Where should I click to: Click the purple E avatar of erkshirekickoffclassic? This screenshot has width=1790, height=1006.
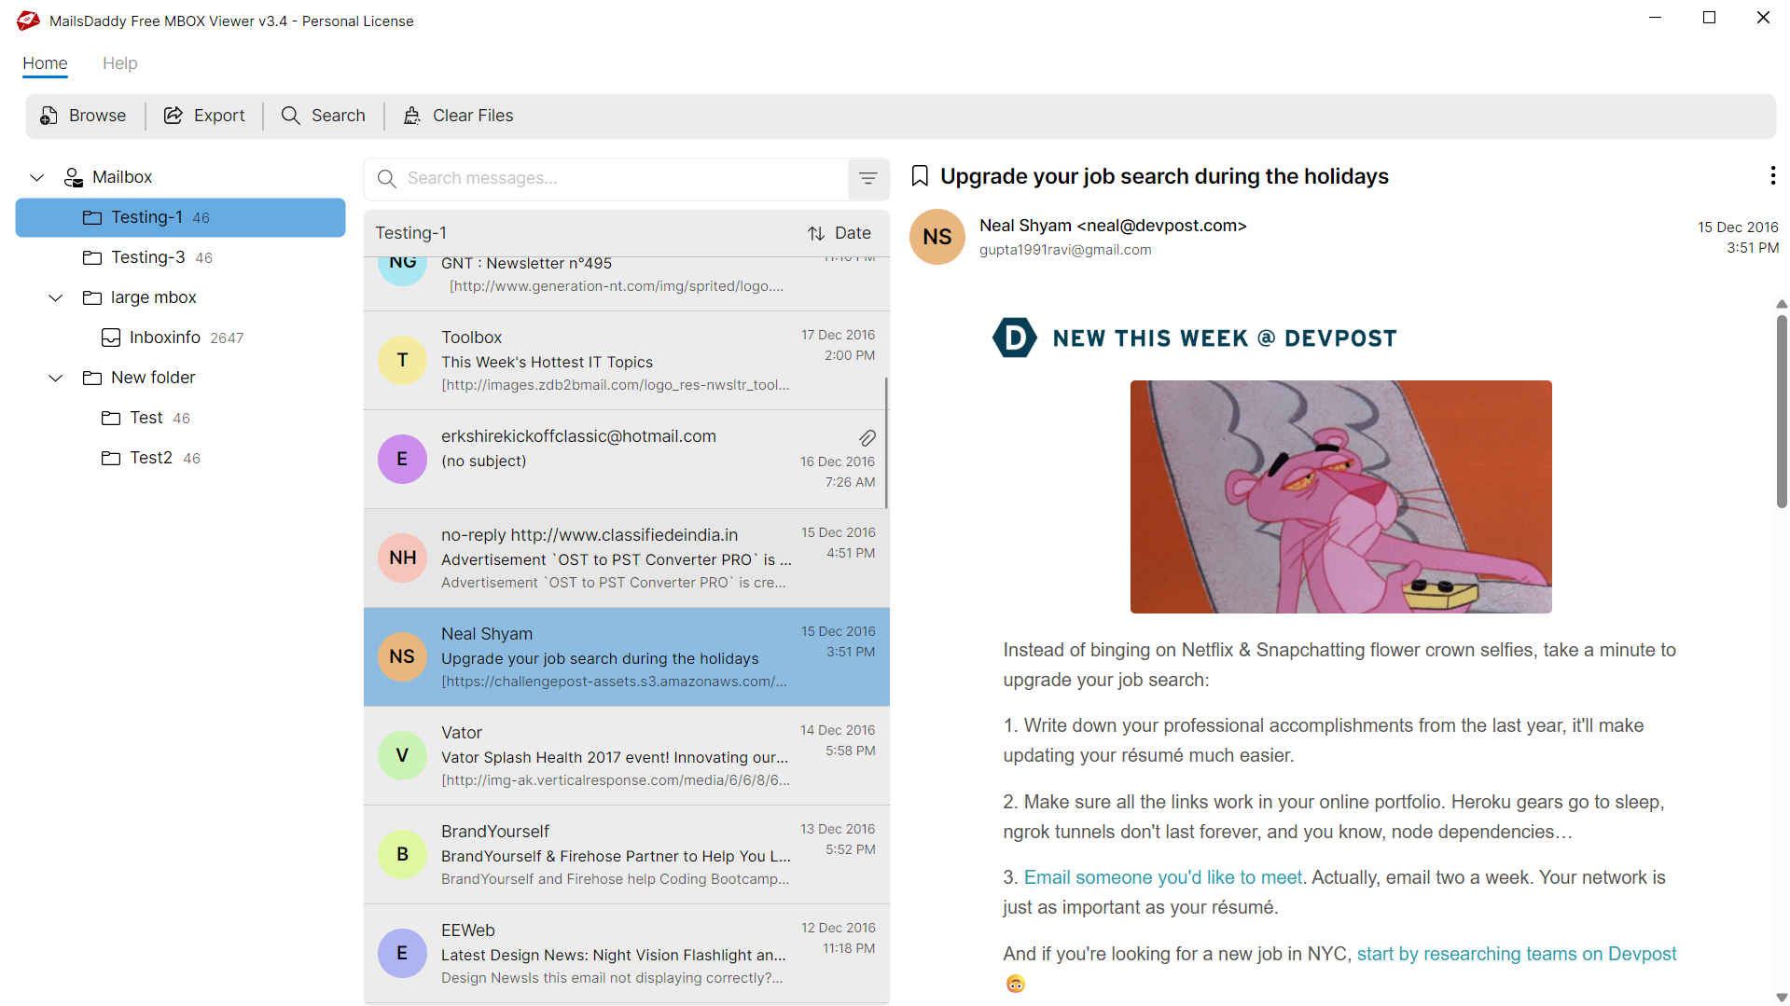402,460
